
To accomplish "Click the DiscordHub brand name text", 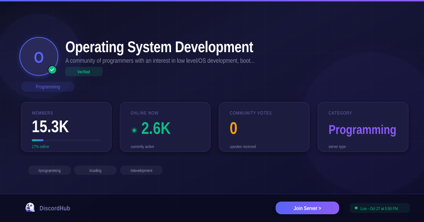I will point(55,208).
